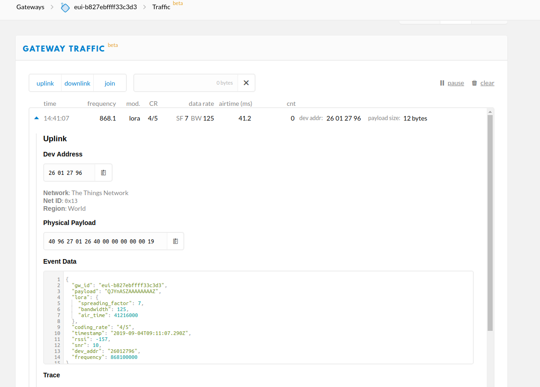The width and height of the screenshot is (540, 387).
Task: Clear the filter with the X button
Action: pos(246,83)
